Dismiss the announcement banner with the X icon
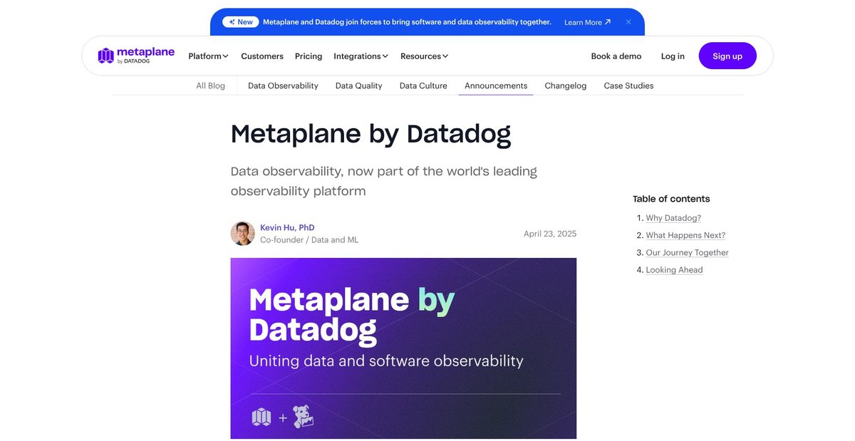This screenshot has height=441, width=855. [628, 22]
